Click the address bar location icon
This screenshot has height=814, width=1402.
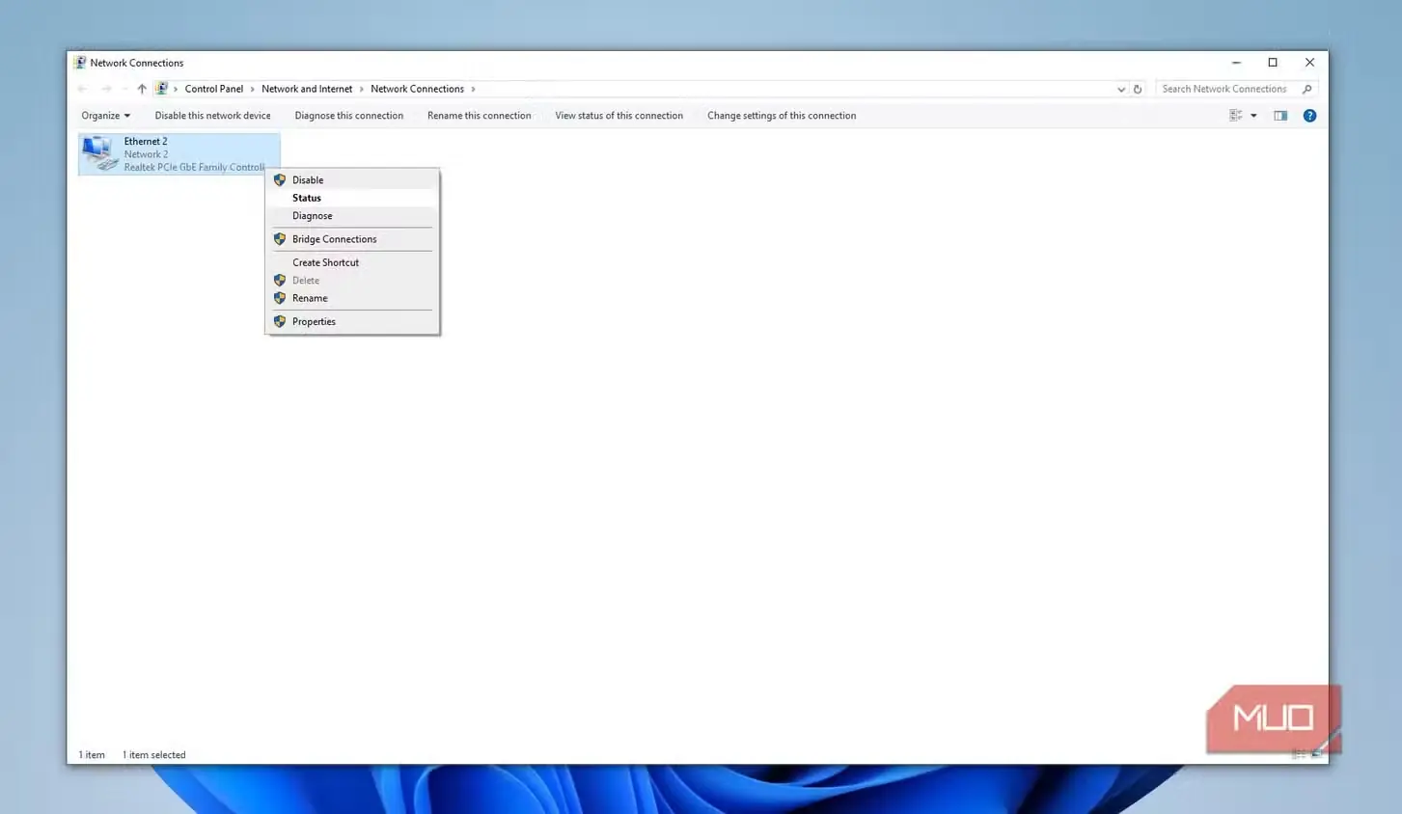(x=161, y=89)
